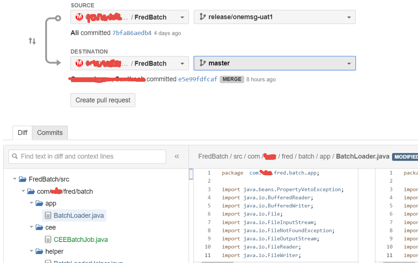418x263 pixels.
Task: Open source branch release/onemsg-uat1 dropdown
Action: coord(275,17)
